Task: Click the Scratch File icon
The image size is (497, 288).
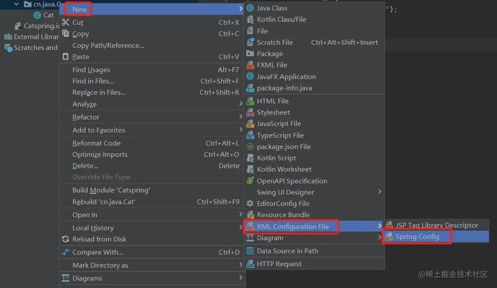Action: coord(250,42)
